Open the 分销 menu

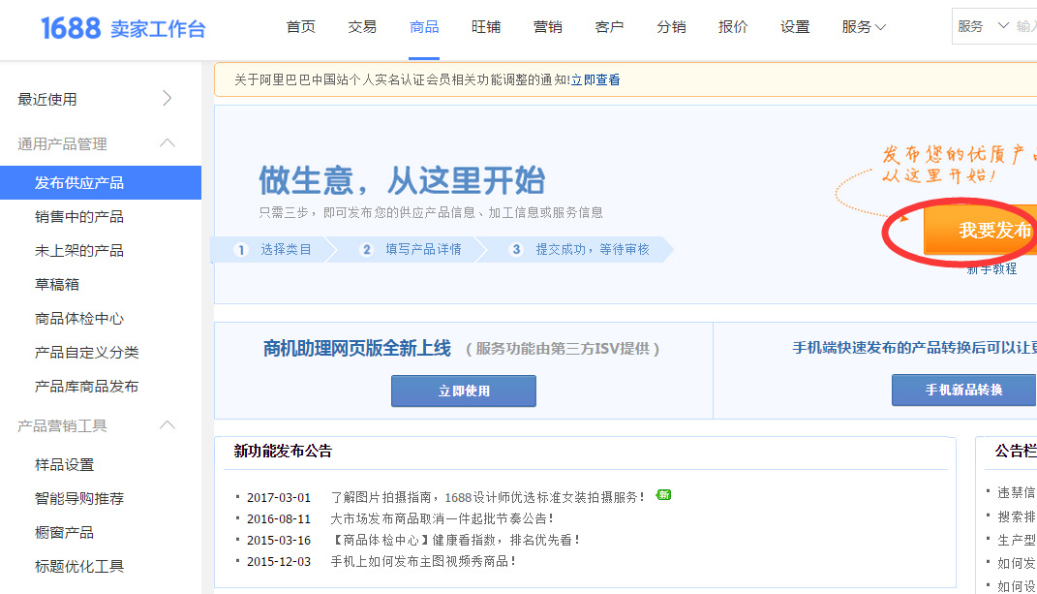point(671,27)
